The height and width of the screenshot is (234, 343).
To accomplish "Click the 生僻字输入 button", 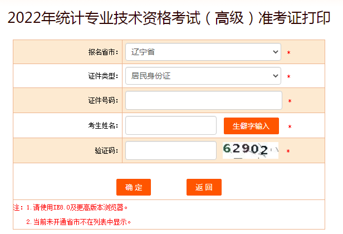I will [x=251, y=126].
